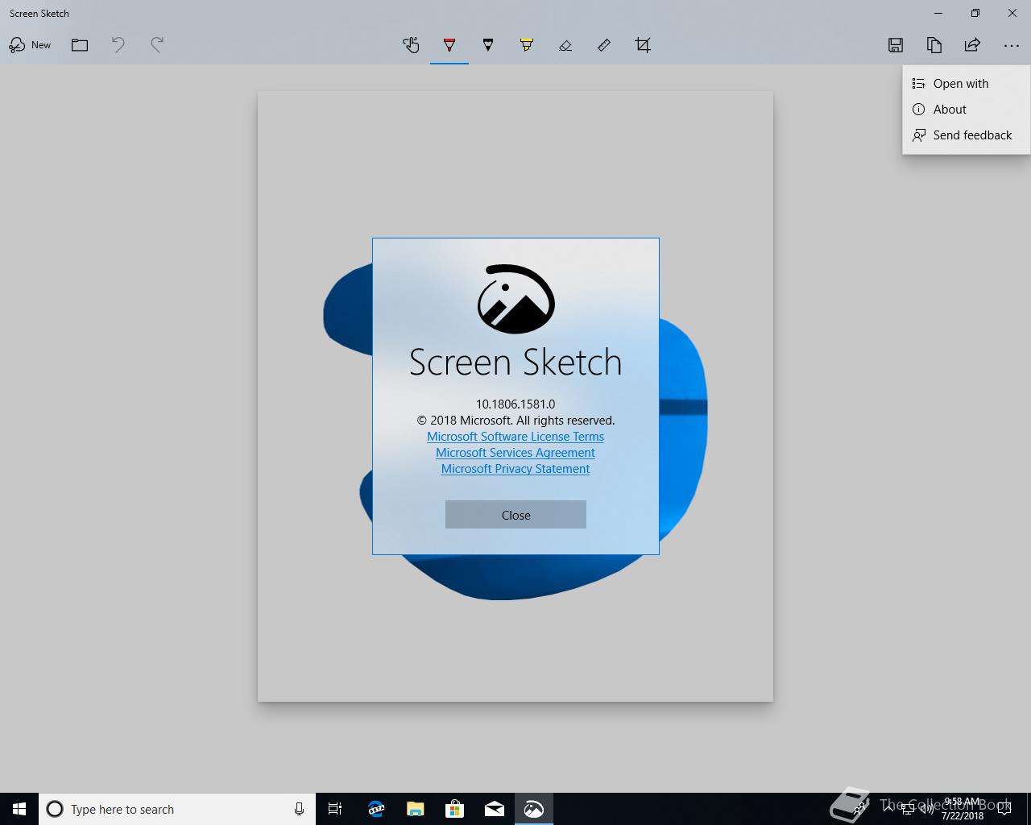The image size is (1031, 825).
Task: Choose Open with from menu
Action: point(966,84)
